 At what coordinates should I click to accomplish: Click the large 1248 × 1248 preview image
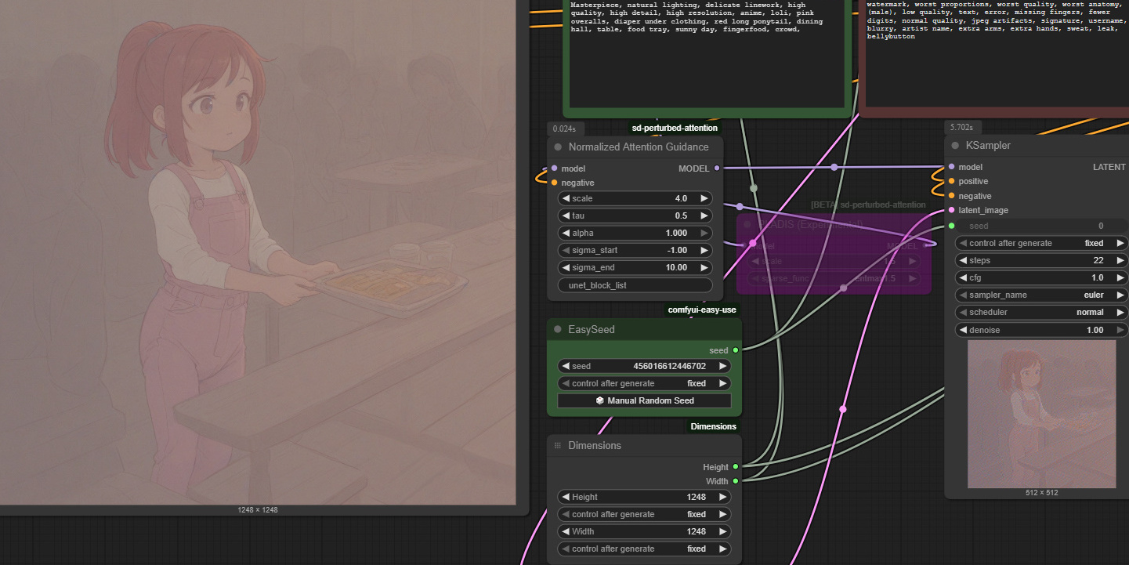pos(258,252)
